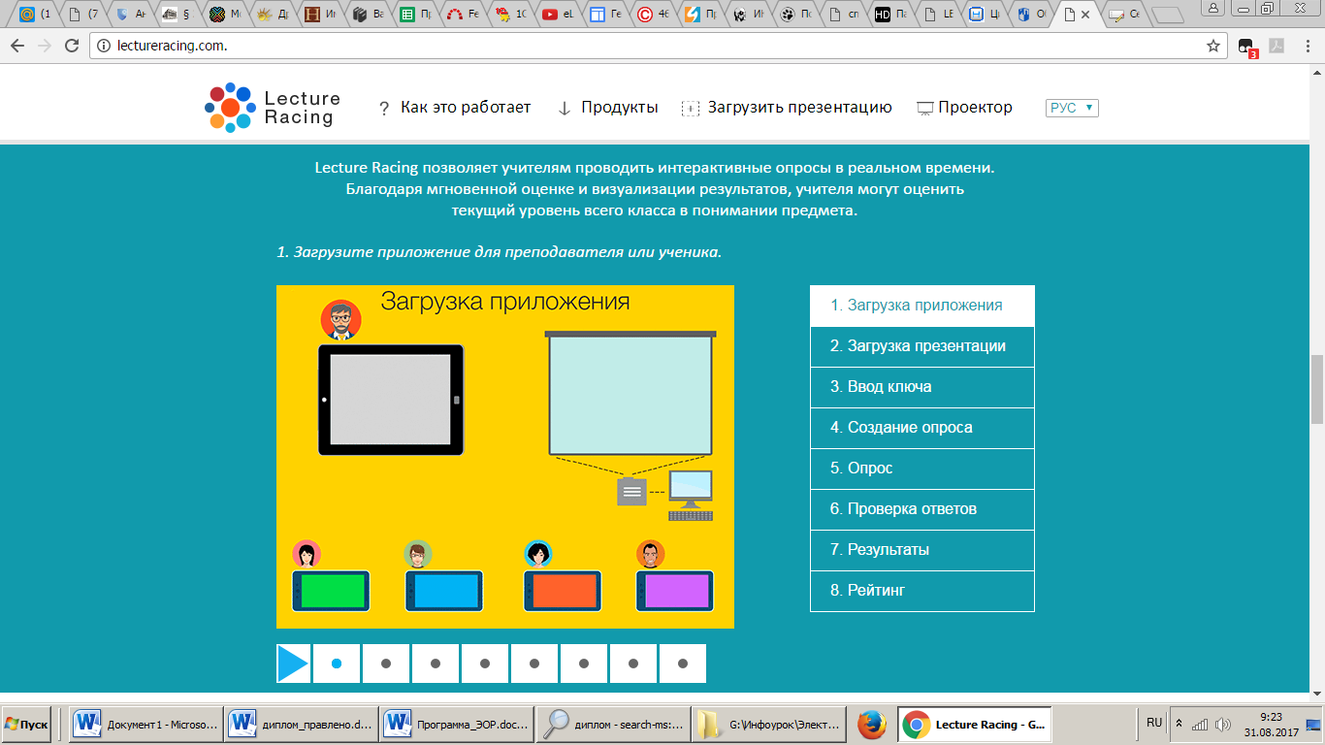
Task: Open 'Документ1 - Microsoft' Word taskbar item
Action: coord(147,724)
